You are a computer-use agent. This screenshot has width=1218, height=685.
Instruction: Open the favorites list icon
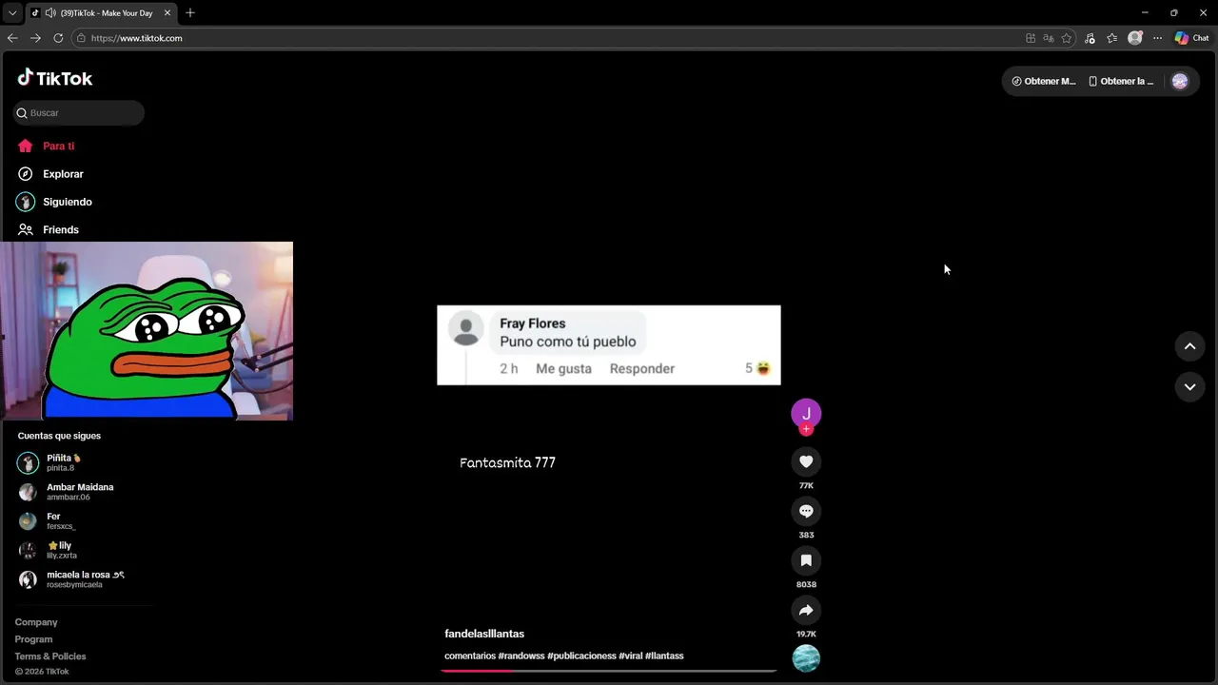click(1112, 38)
